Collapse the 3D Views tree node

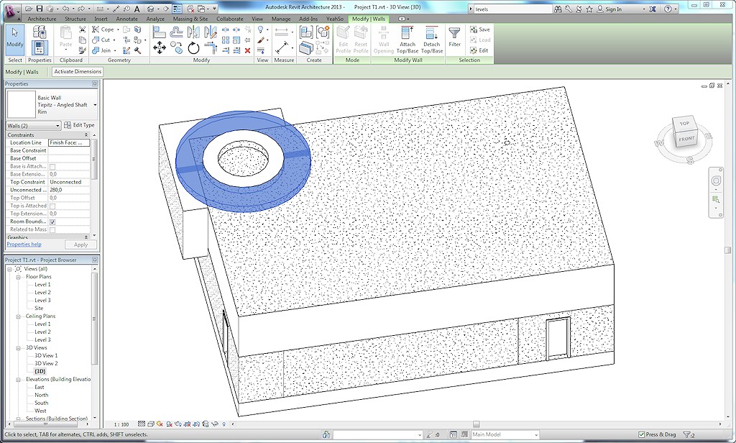click(19, 348)
